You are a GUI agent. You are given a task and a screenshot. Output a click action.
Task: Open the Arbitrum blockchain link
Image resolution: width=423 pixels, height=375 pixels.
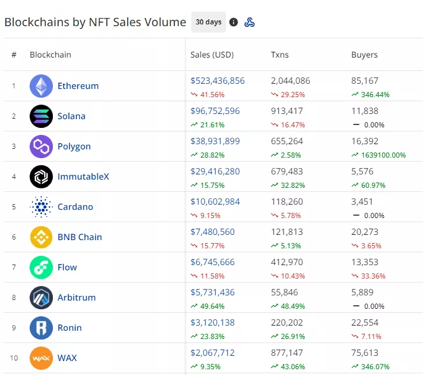coord(77,298)
